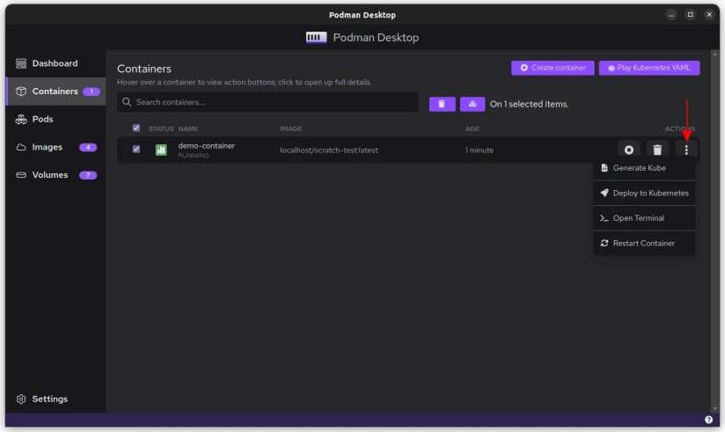The image size is (725, 432).
Task: Click the help question mark icon
Action: [708, 420]
